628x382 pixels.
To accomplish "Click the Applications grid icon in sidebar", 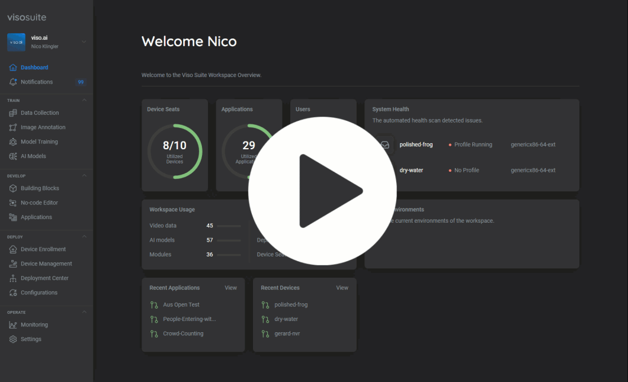I will [13, 217].
